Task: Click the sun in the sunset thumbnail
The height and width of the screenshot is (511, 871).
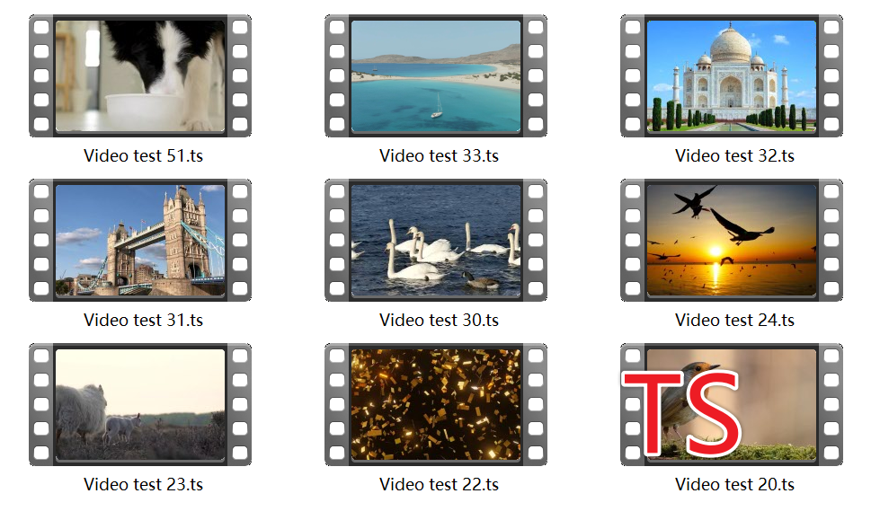Action: (715, 252)
